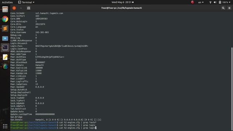Click the Peer.Domain Hamachi value

40,65
